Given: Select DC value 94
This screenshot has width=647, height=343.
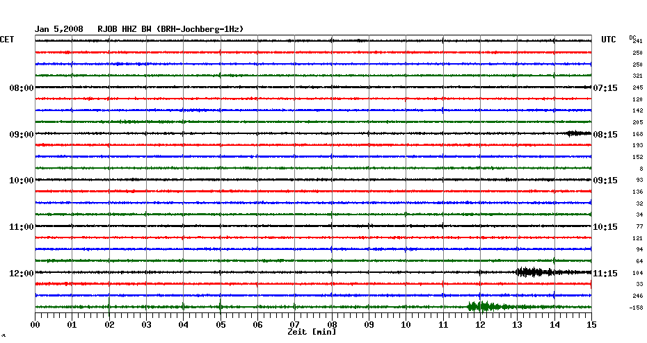Looking at the screenshot, I should [x=639, y=249].
